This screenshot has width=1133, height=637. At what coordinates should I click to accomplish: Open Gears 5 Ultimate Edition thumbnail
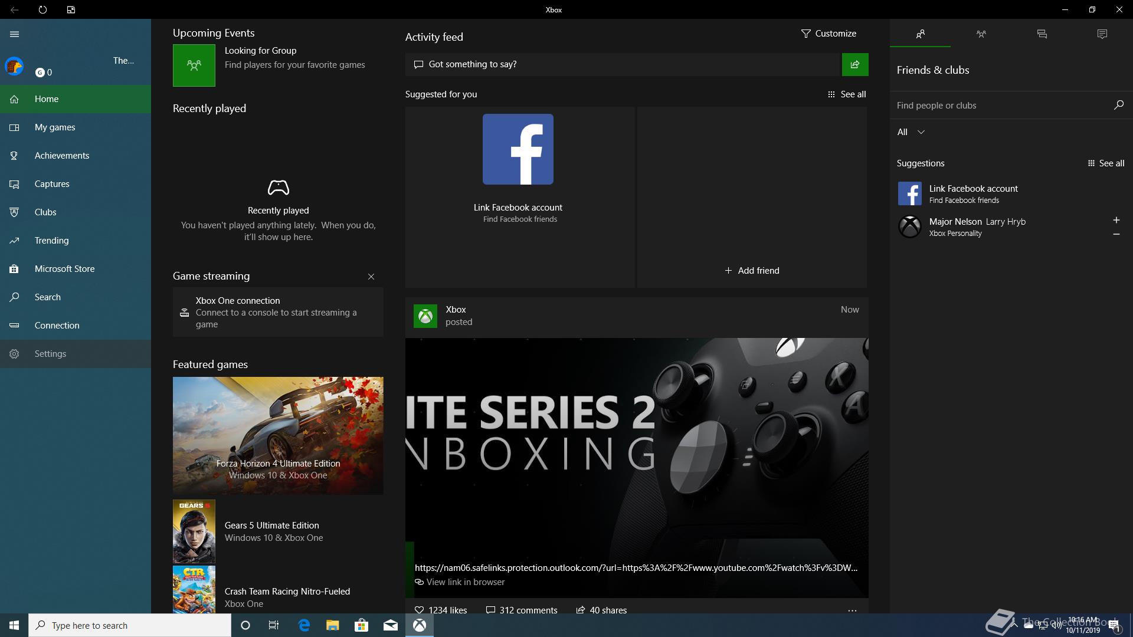click(194, 531)
